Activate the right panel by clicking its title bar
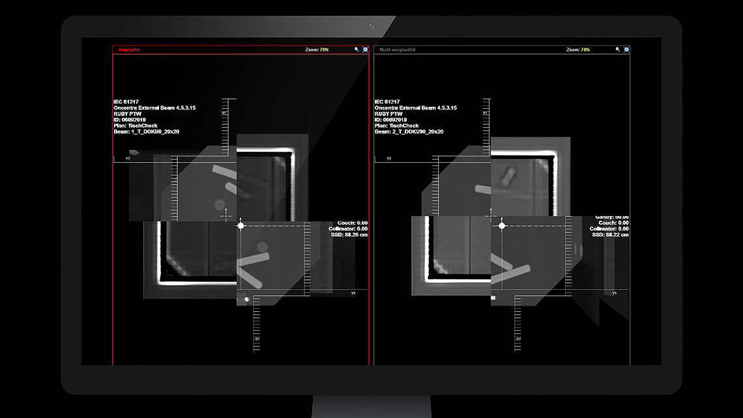 456,49
